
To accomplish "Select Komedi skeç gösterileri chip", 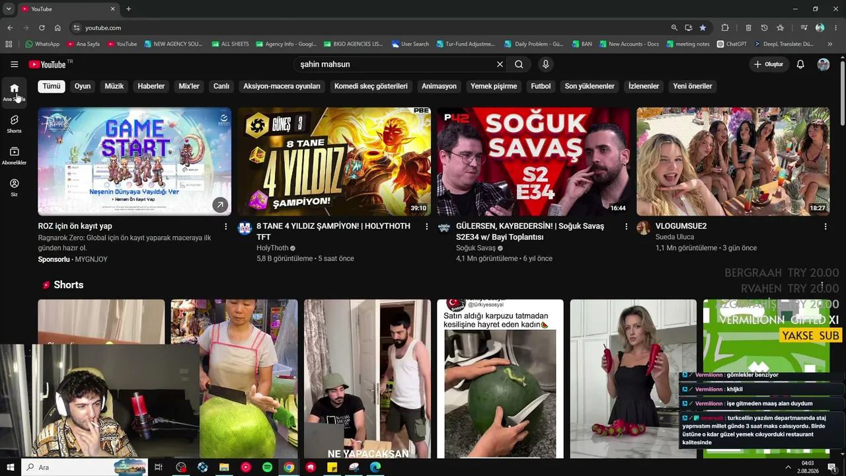I will point(371,86).
